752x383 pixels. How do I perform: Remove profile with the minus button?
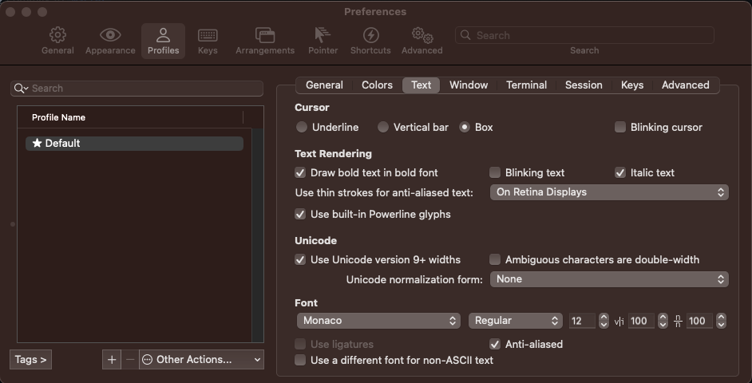pos(130,360)
